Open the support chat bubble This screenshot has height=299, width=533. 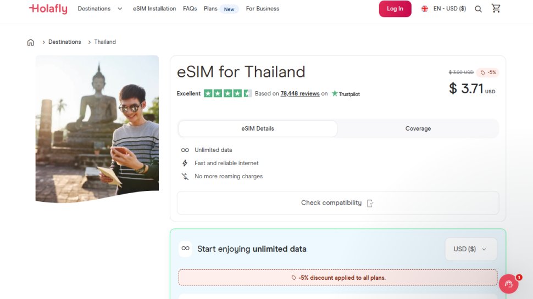click(x=508, y=284)
